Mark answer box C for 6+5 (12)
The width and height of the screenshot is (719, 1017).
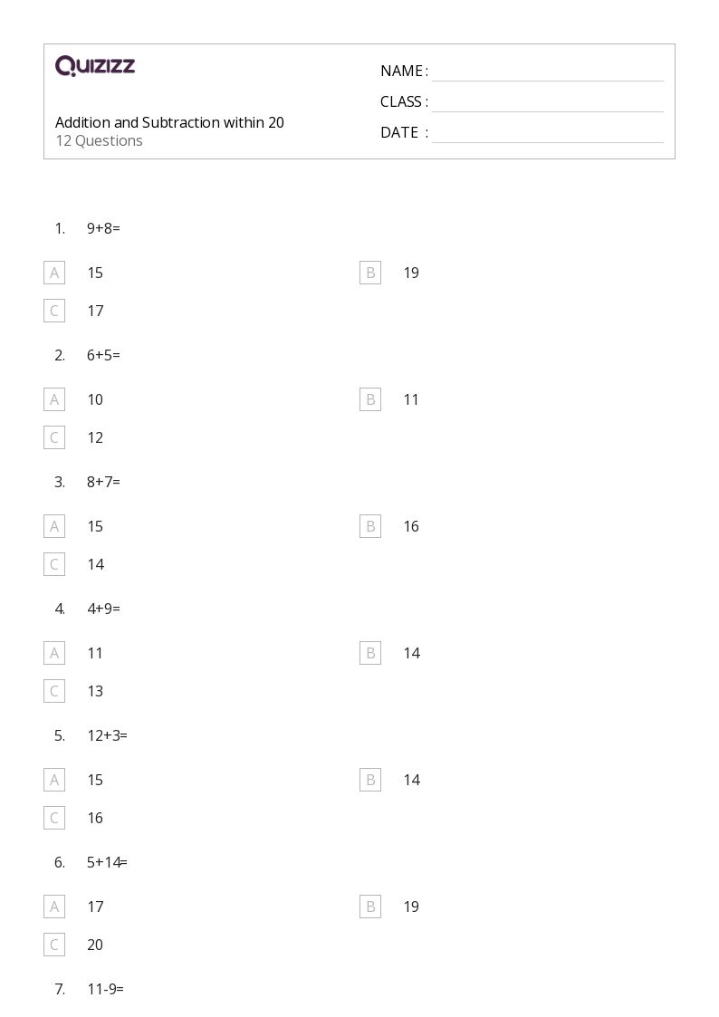[x=54, y=437]
